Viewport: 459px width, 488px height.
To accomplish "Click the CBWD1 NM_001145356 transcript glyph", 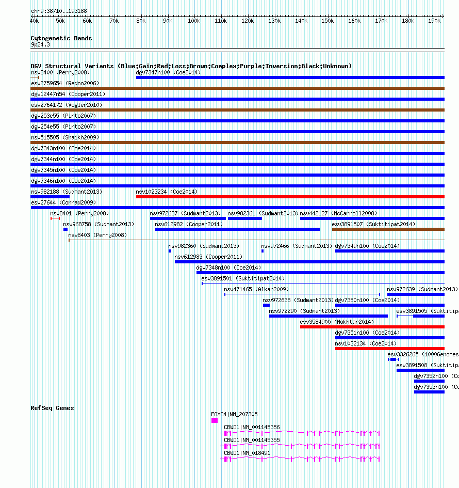I will [300, 433].
